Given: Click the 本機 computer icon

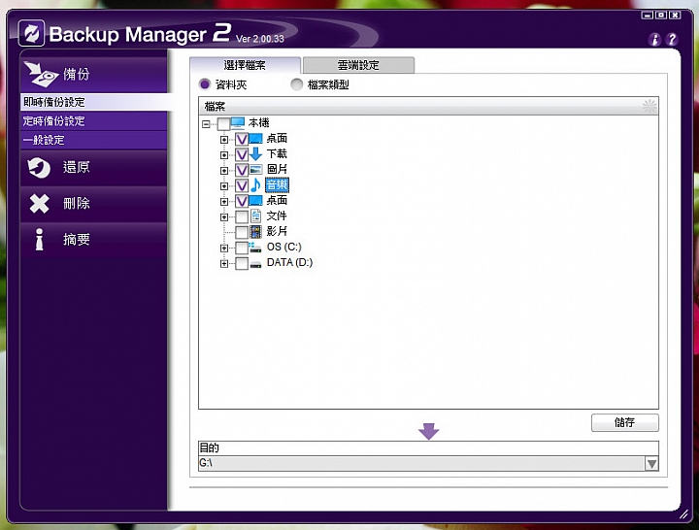Looking at the screenshot, I should [x=238, y=122].
